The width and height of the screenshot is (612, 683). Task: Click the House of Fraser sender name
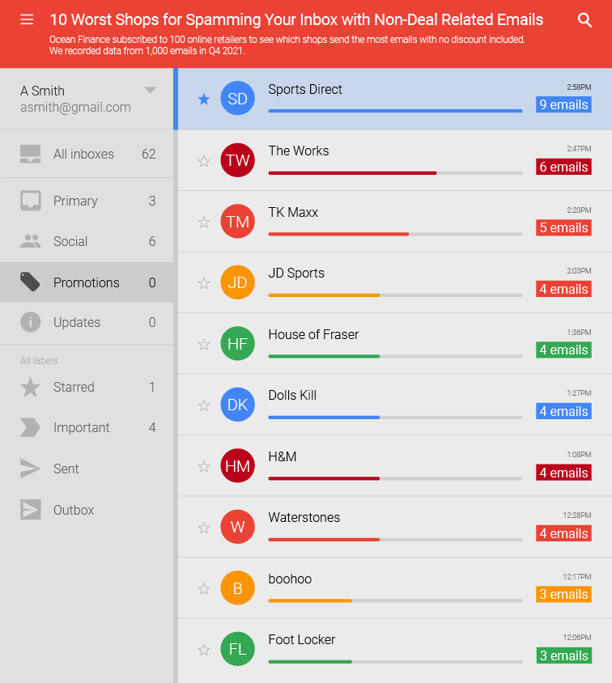pyautogui.click(x=313, y=334)
